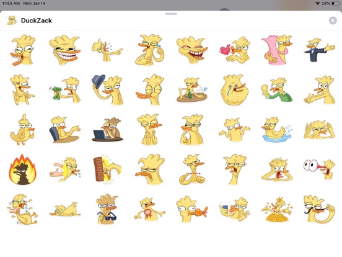Select the duck getting slapped sticker
The width and height of the screenshot is (342, 257).
(x=65, y=169)
